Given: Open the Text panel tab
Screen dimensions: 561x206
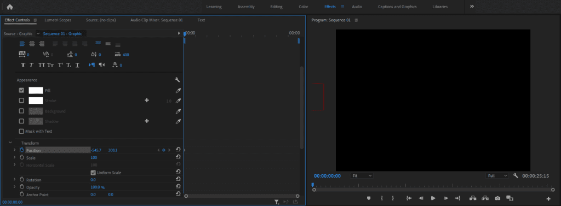Looking at the screenshot, I should coord(201,20).
